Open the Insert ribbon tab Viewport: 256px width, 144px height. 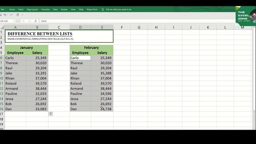coord(21,10)
